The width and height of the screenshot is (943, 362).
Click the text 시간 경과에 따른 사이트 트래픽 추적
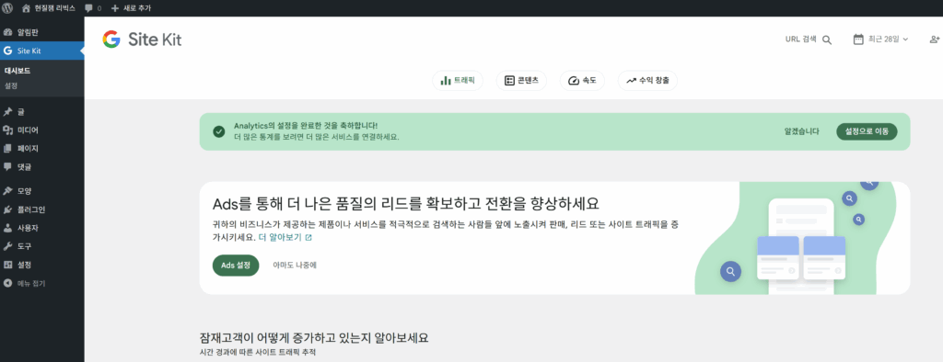[x=258, y=353]
